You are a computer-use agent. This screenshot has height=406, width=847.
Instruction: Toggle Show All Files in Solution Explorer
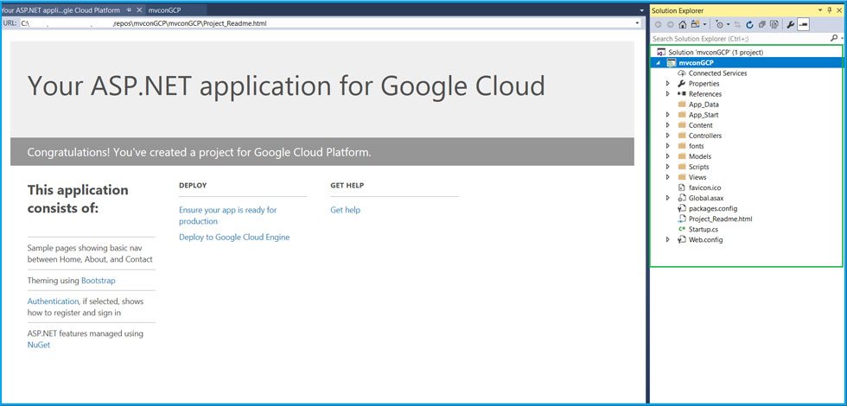tap(774, 25)
